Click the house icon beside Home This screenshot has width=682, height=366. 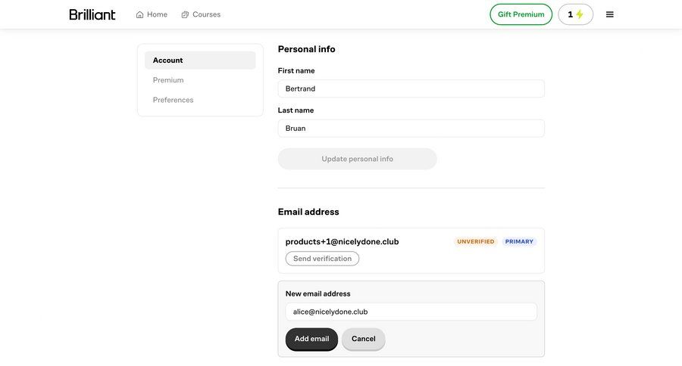[x=139, y=14]
